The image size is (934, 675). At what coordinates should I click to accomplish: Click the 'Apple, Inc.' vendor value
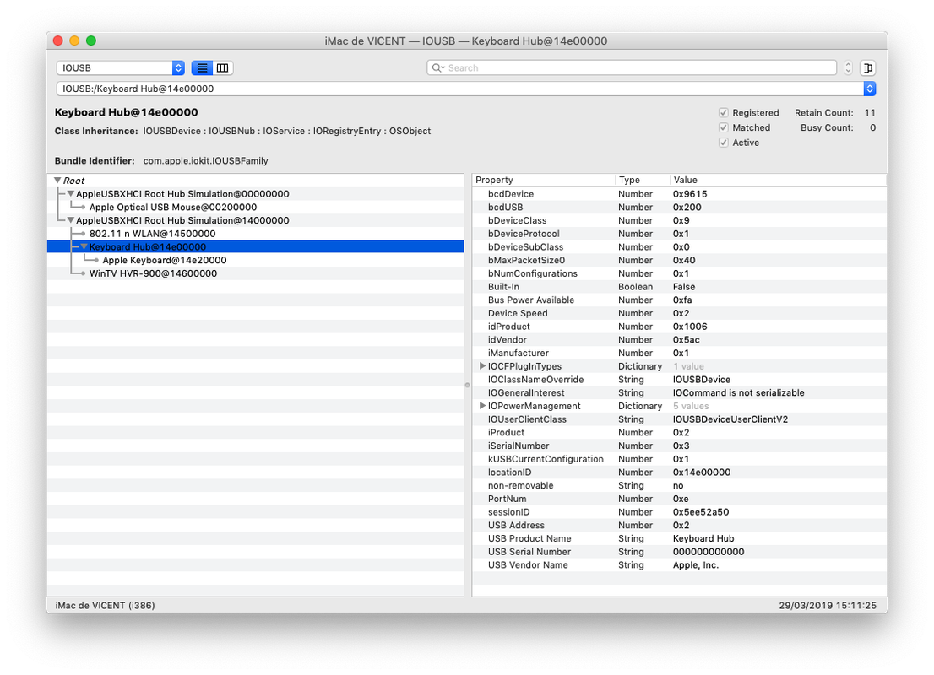696,564
